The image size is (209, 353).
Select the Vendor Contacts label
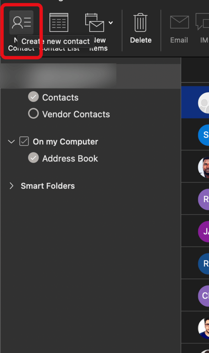click(76, 114)
